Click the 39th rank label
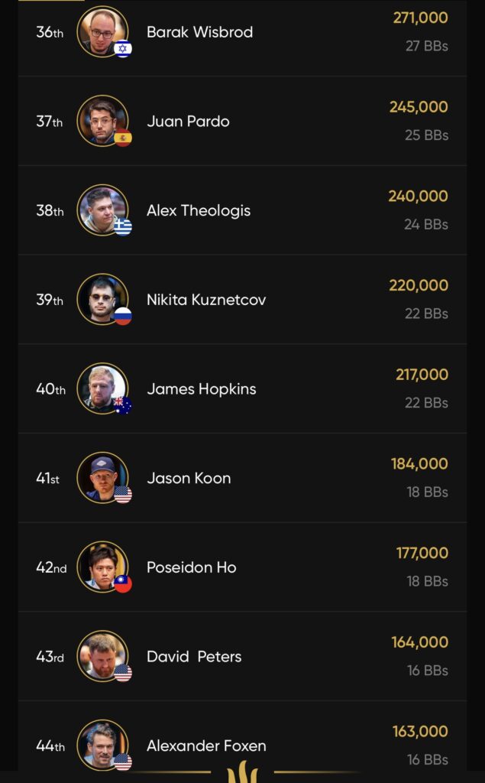 coord(50,300)
